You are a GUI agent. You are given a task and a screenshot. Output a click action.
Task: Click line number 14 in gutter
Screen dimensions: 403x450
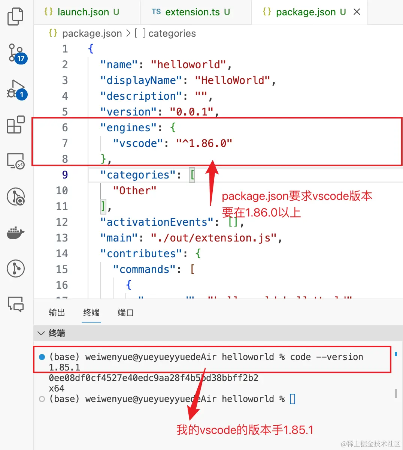[x=62, y=253]
